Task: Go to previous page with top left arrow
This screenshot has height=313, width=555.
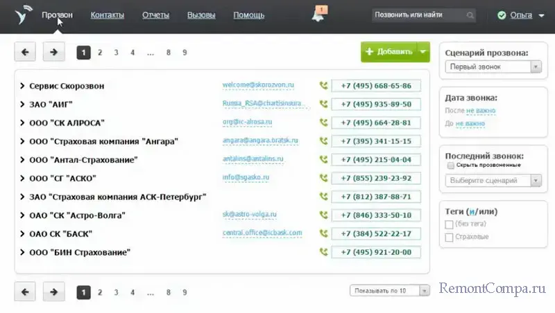Action: point(26,52)
